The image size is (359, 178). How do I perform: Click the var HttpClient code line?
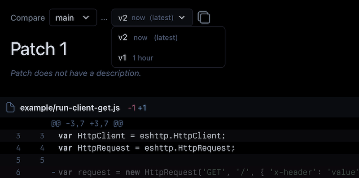(x=142, y=136)
